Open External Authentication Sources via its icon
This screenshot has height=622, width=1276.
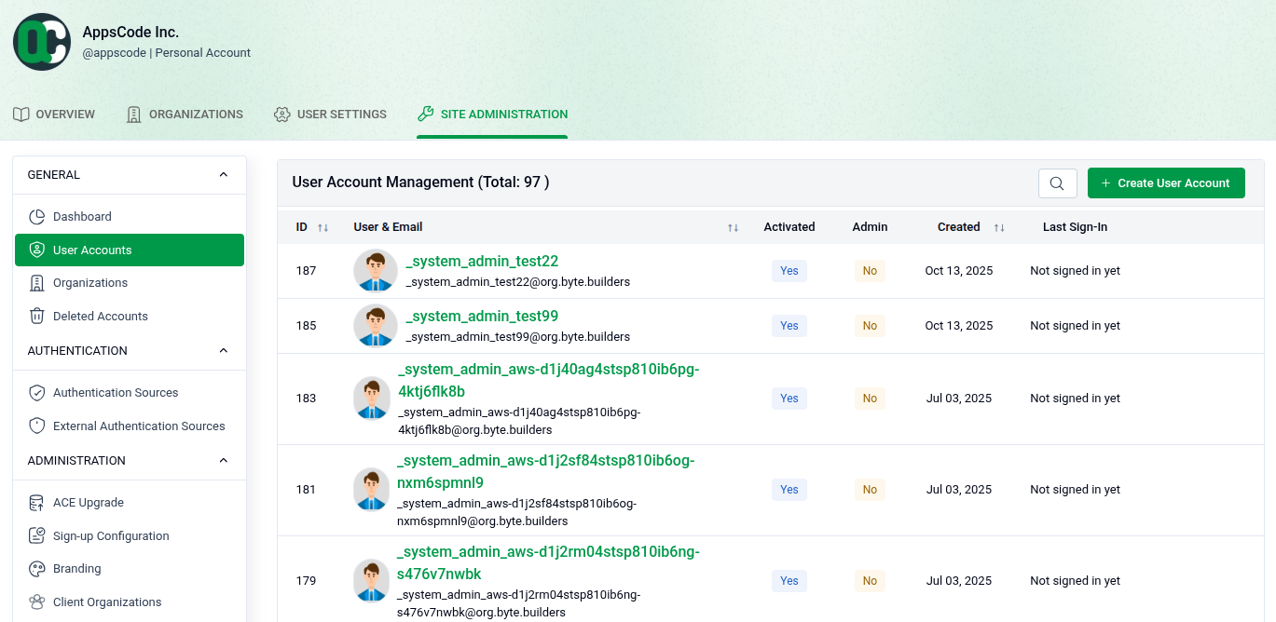tap(36, 426)
